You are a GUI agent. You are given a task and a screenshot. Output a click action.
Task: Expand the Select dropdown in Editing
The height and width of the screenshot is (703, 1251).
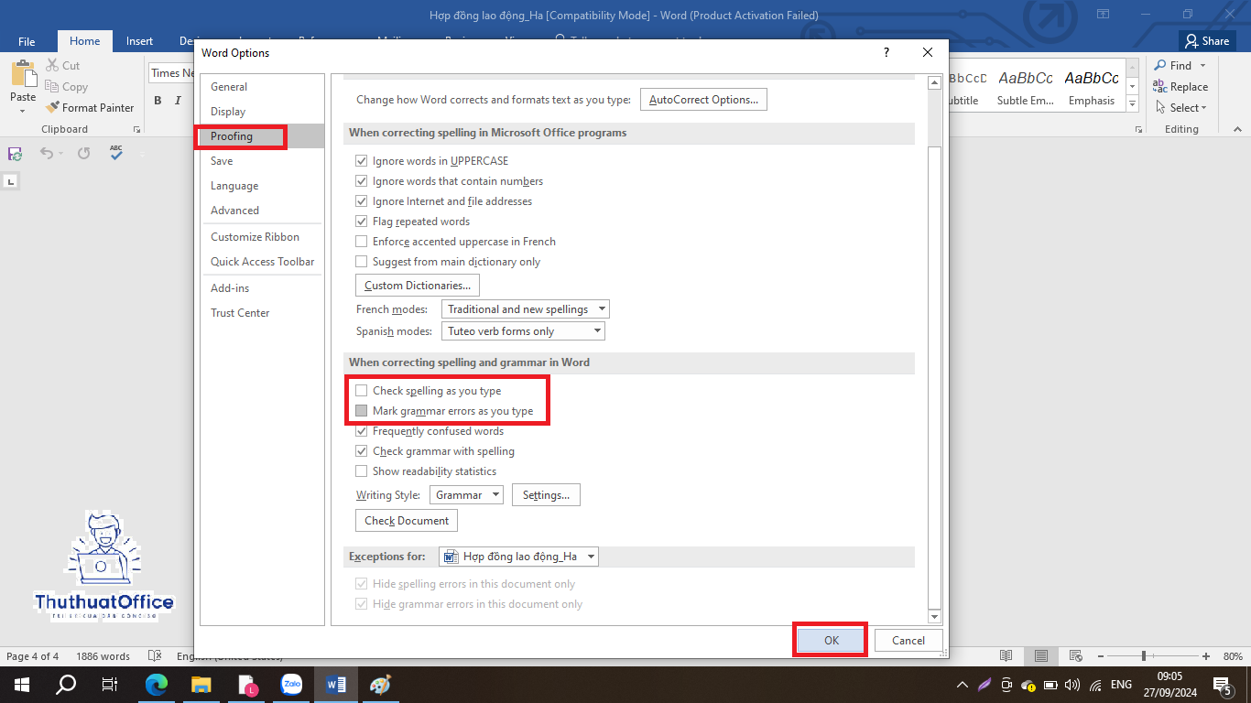[1204, 108]
